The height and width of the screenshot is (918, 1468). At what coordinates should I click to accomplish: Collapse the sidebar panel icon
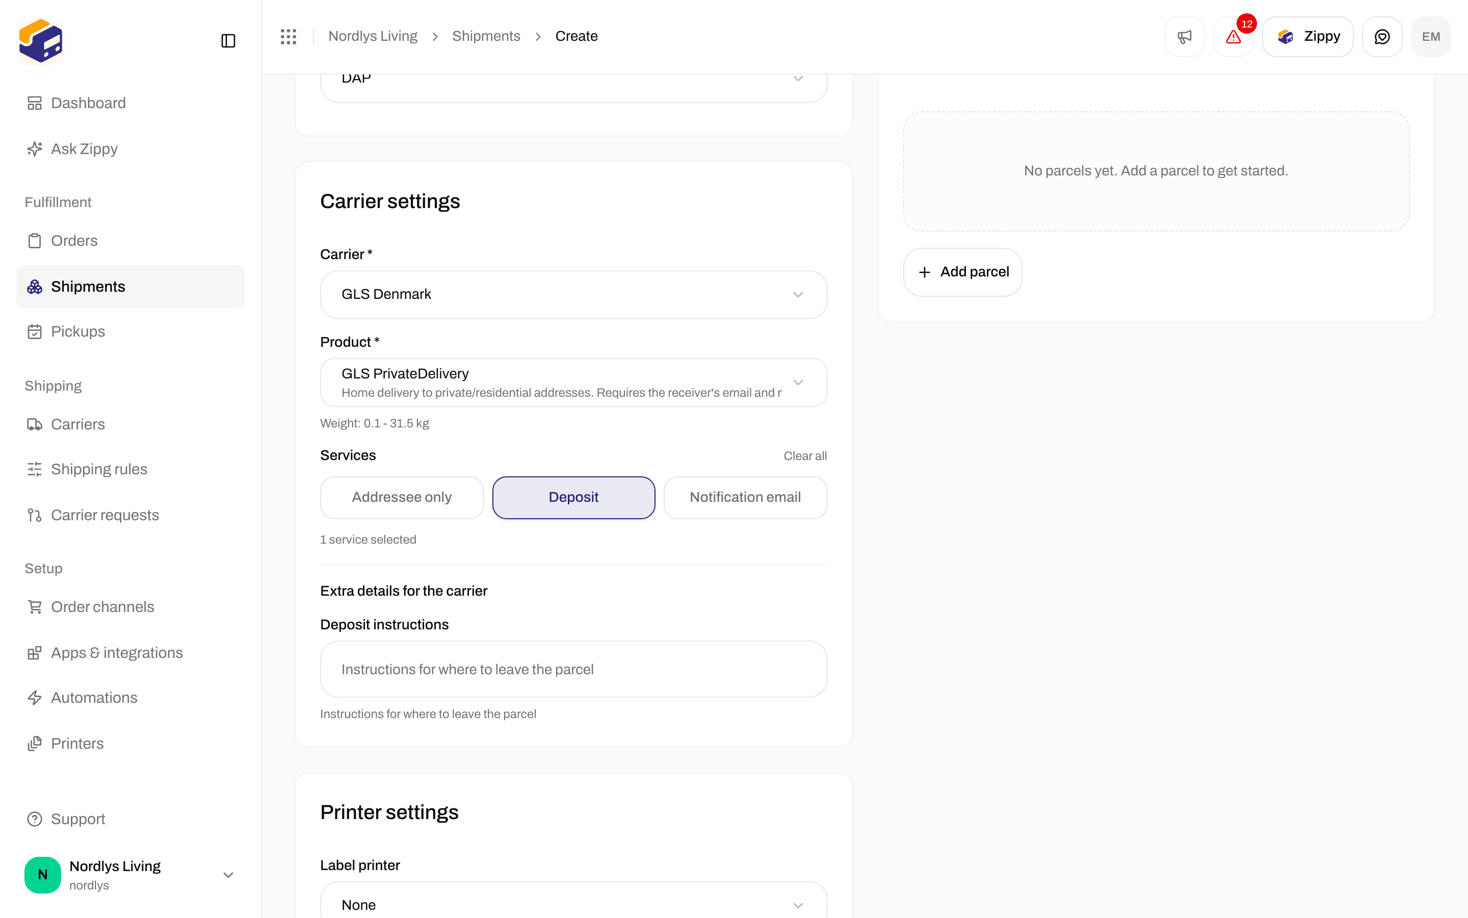[228, 41]
